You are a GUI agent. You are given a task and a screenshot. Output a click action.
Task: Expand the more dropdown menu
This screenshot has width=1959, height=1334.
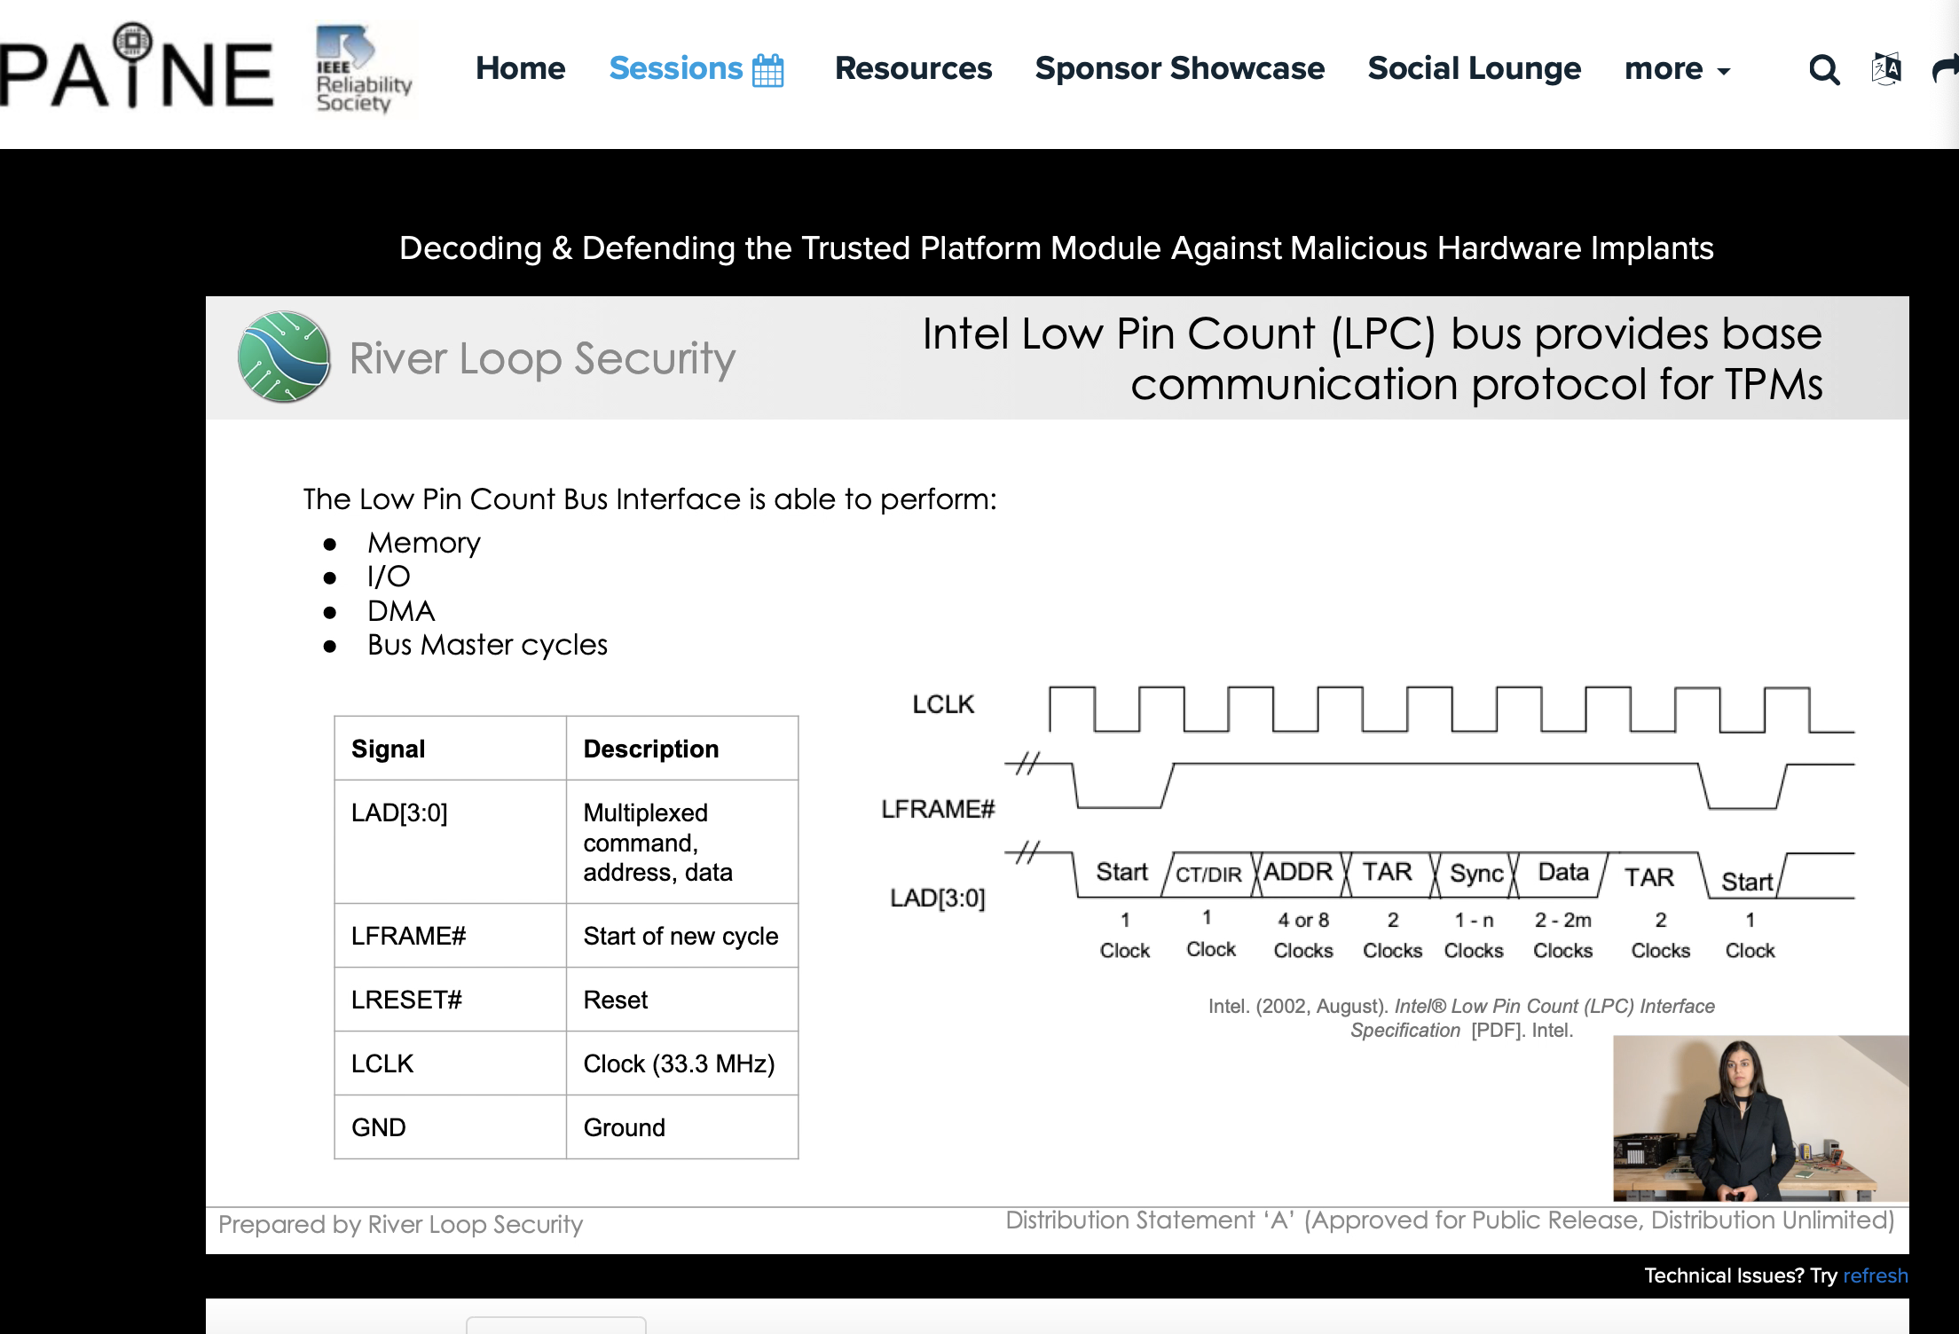click(x=1677, y=69)
